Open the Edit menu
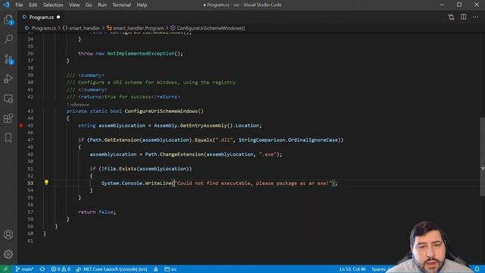Screen dimensions: 485x273 point(33,5)
